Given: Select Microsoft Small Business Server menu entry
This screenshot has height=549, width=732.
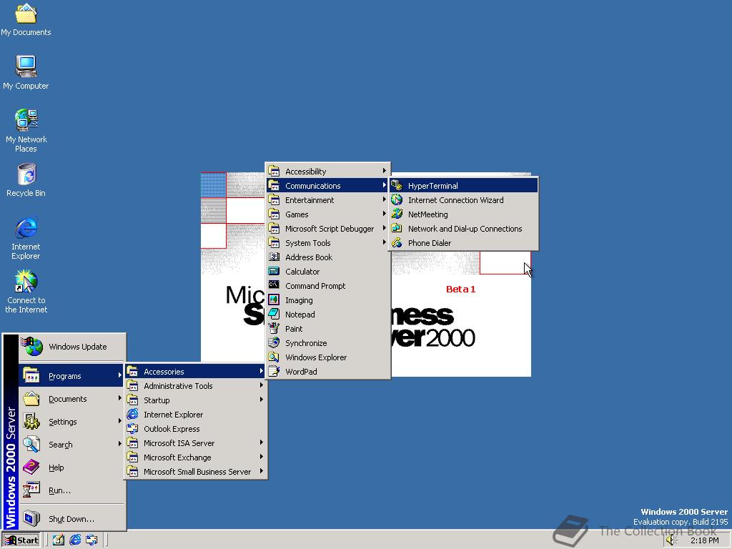Looking at the screenshot, I should [x=196, y=472].
